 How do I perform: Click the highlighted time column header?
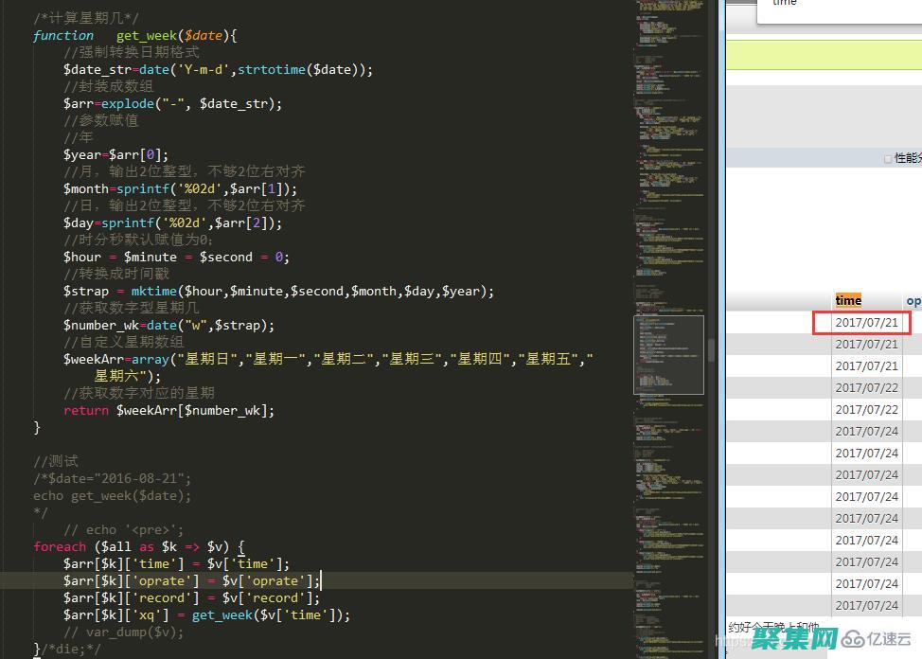coord(848,301)
